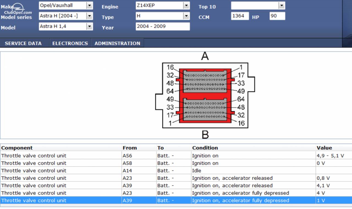Open the ELECTRONICS tab
The height and width of the screenshot is (209, 352).
tap(70, 43)
